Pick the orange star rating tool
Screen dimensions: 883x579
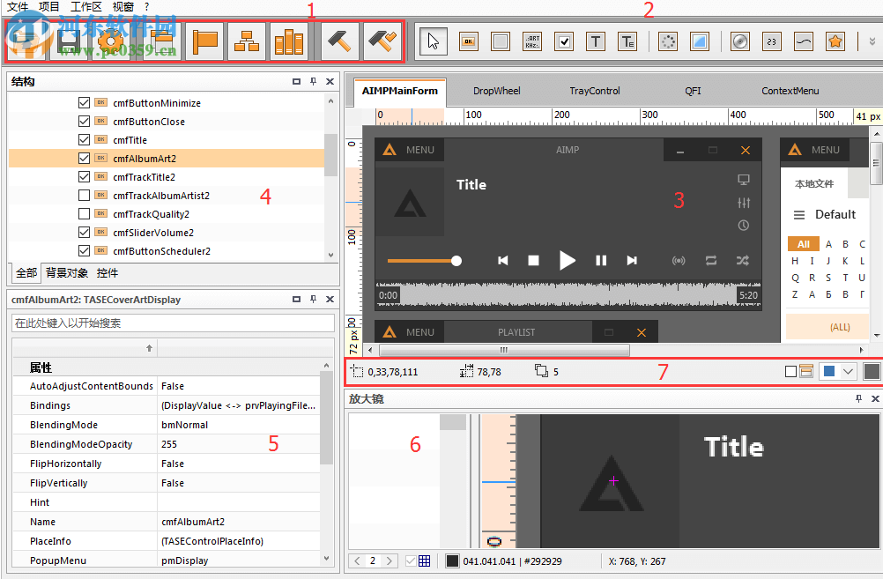835,41
